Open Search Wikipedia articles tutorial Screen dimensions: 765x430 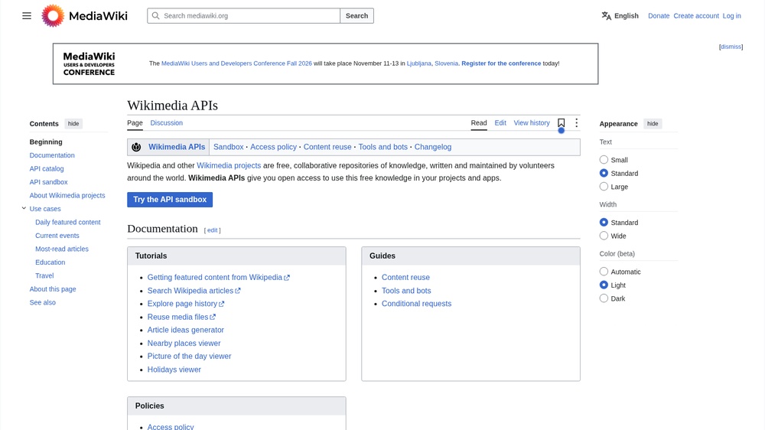tap(194, 291)
